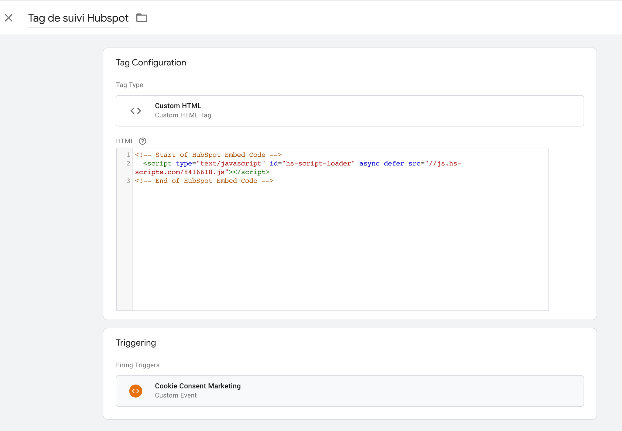Click the Triggering section heading
This screenshot has width=622, height=431.
[136, 343]
